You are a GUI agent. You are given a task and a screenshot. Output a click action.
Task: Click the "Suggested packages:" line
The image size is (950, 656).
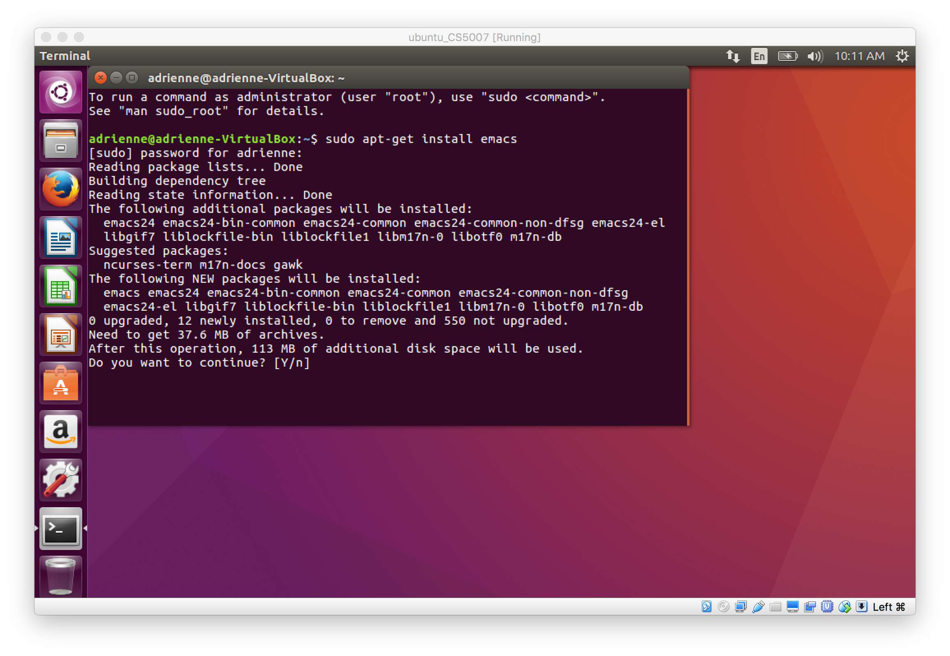pyautogui.click(x=159, y=251)
